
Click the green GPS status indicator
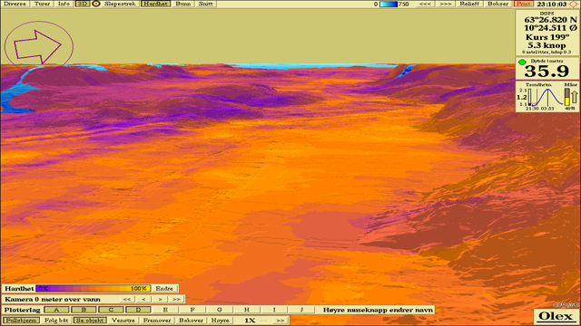[x=522, y=62]
